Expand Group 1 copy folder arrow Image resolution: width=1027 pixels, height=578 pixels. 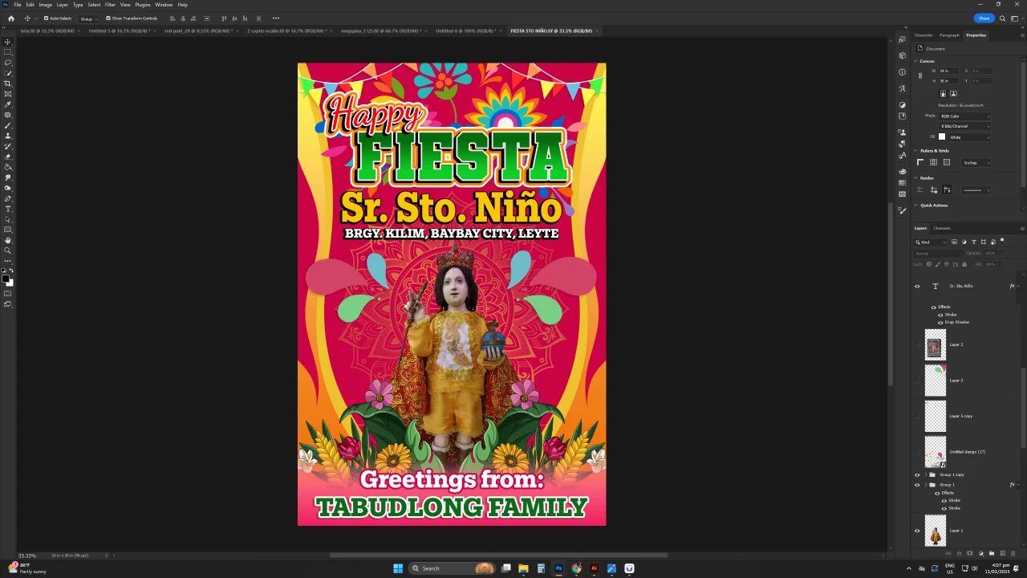click(x=926, y=474)
